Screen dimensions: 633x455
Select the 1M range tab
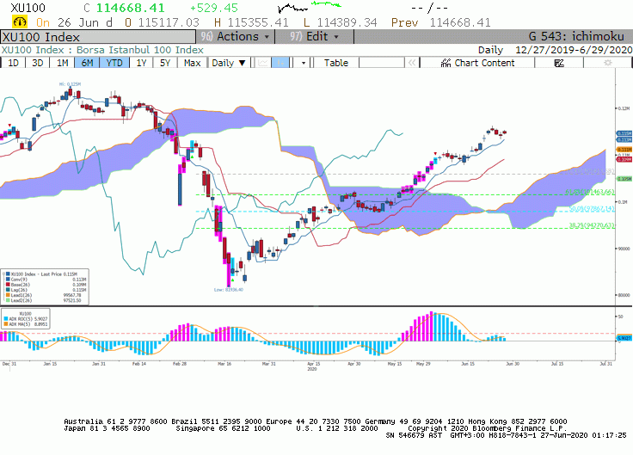[62, 63]
